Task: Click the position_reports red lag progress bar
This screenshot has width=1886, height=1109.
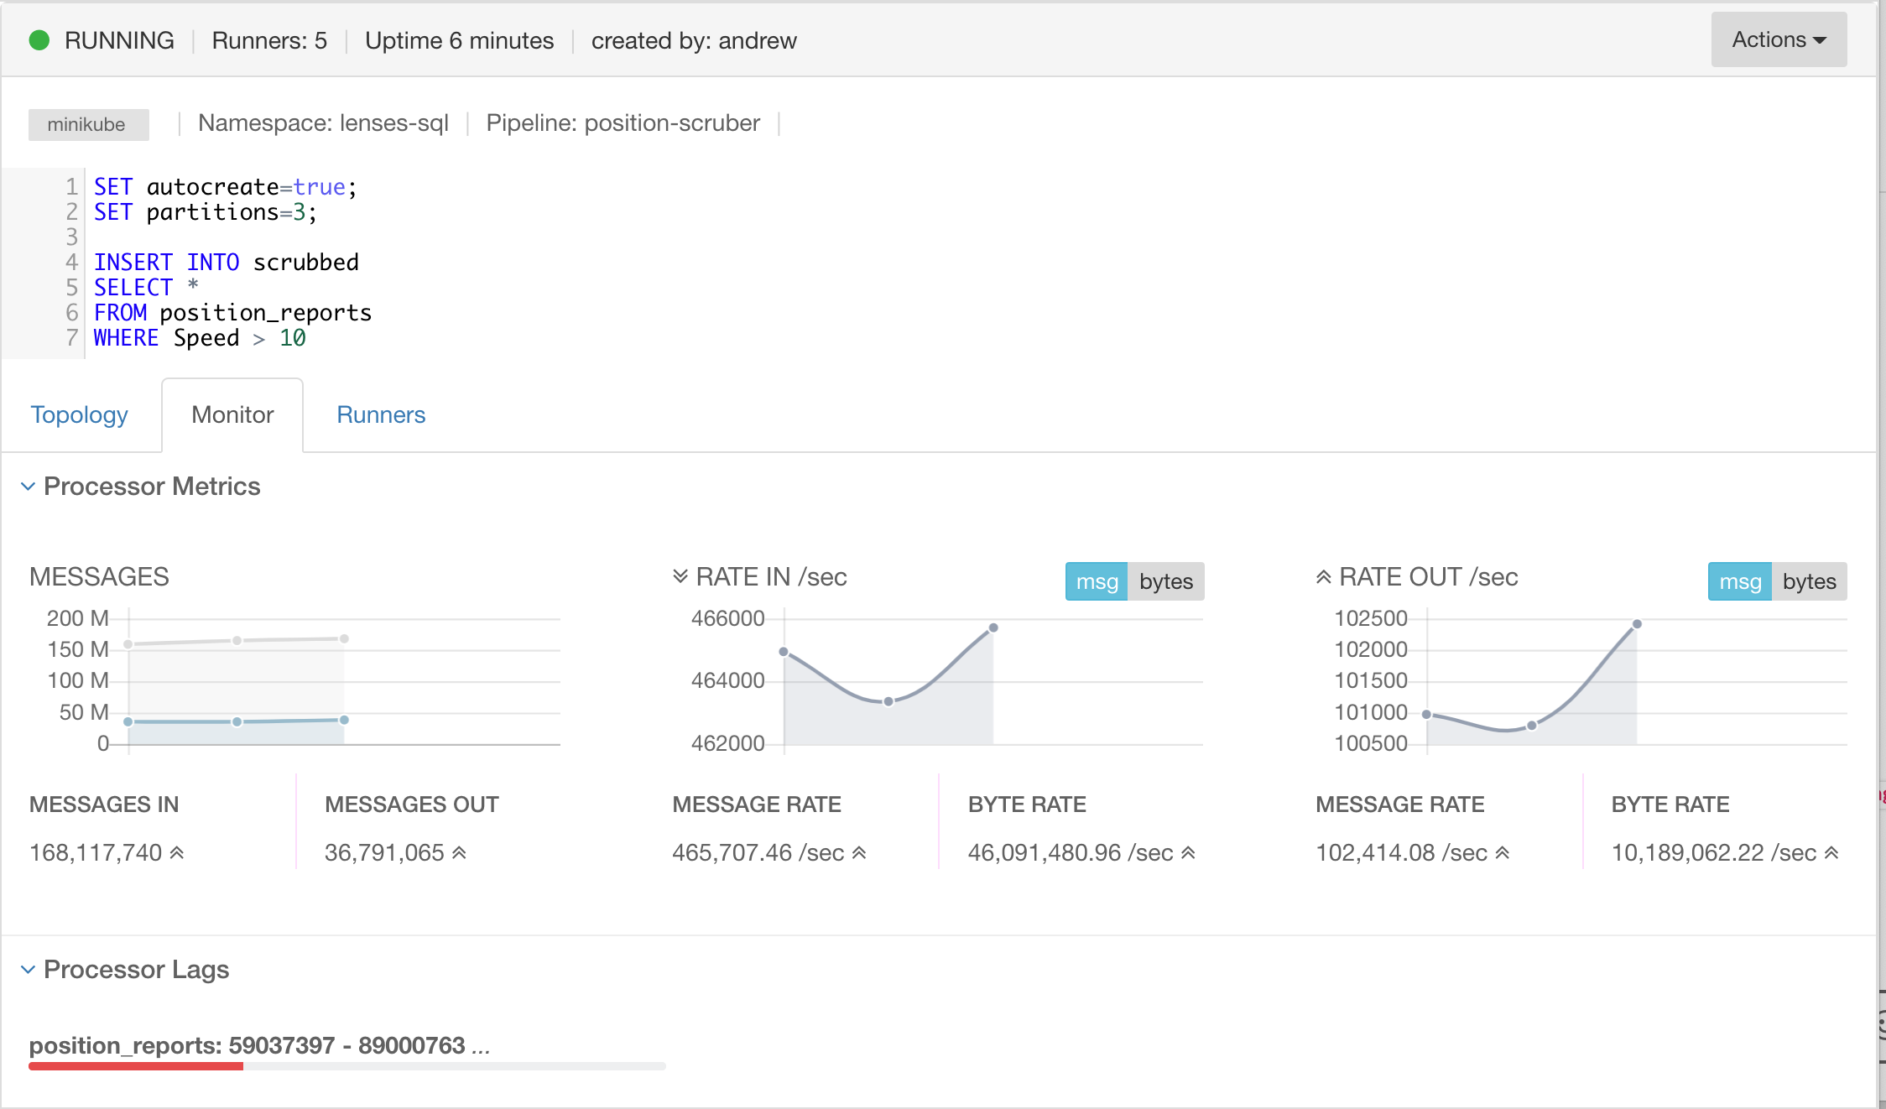Action: [136, 1066]
